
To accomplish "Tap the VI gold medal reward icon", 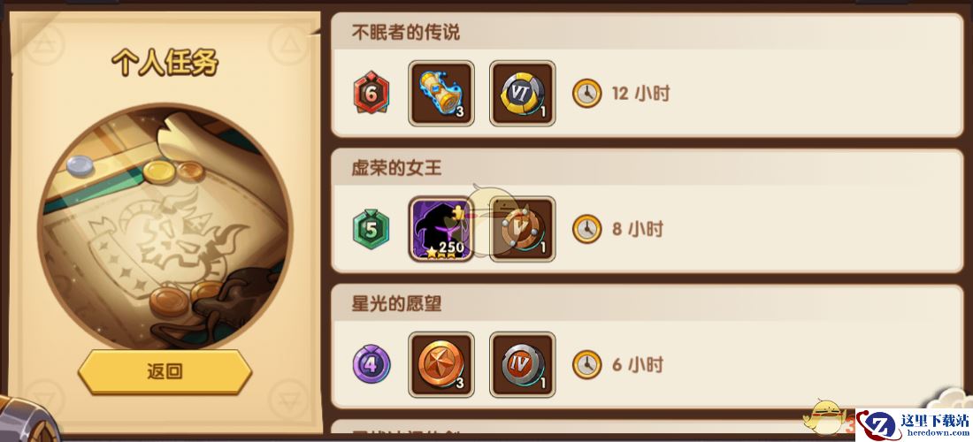I will click(x=523, y=94).
